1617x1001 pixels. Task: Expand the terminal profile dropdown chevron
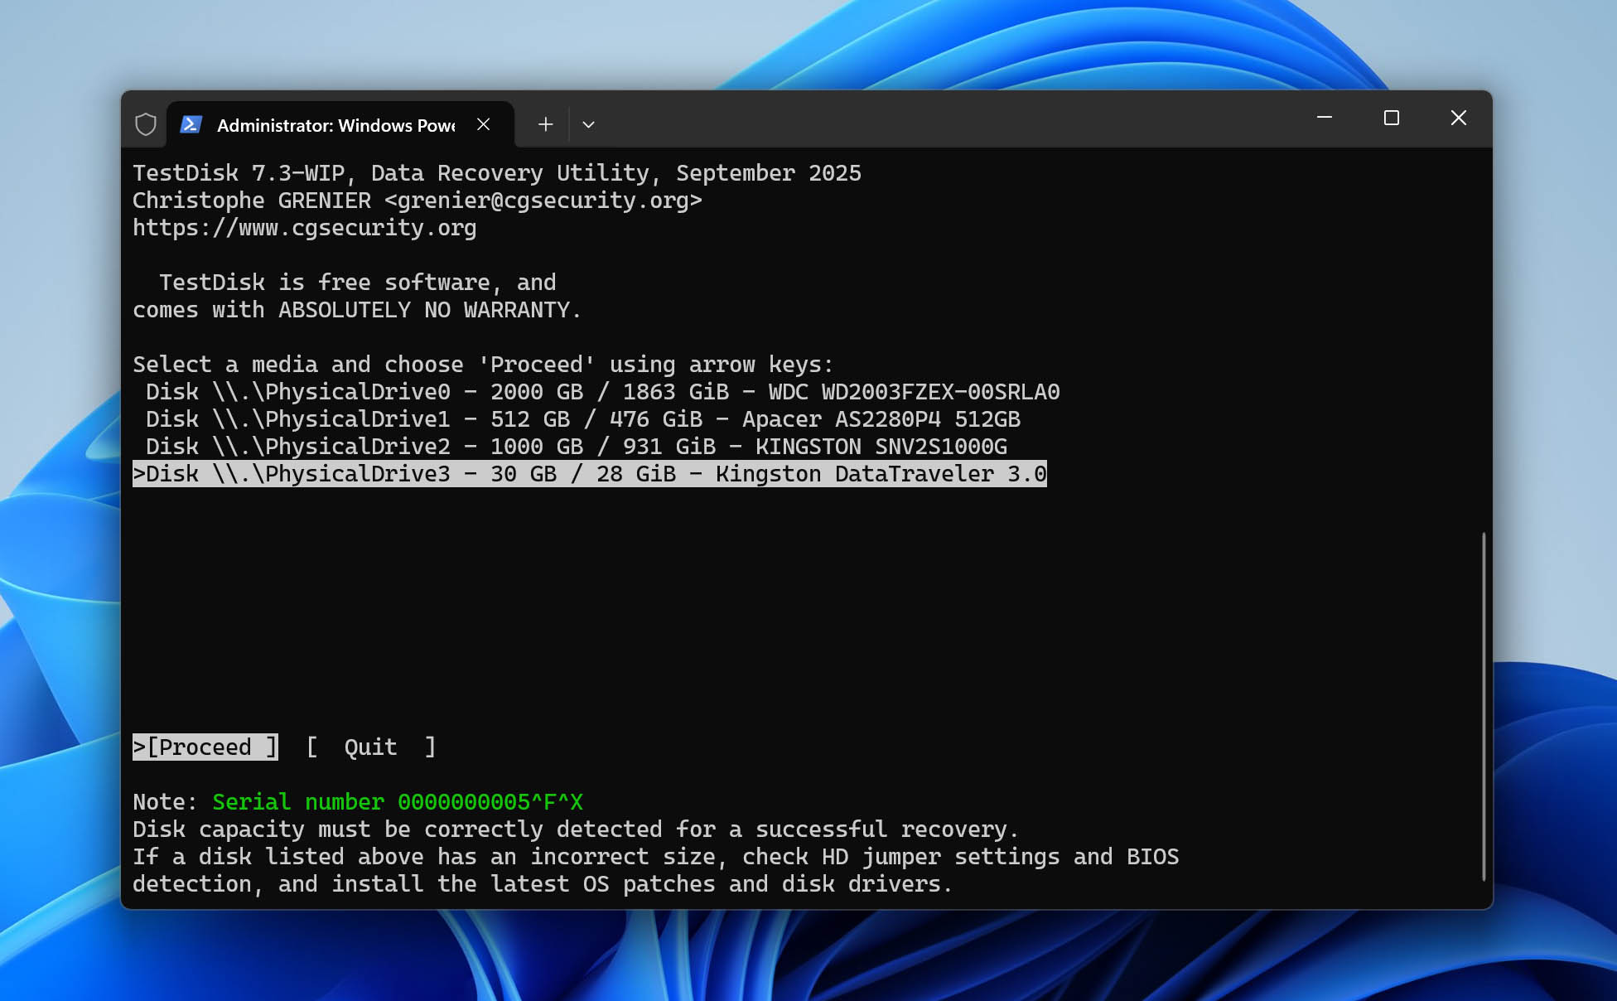pyautogui.click(x=588, y=124)
